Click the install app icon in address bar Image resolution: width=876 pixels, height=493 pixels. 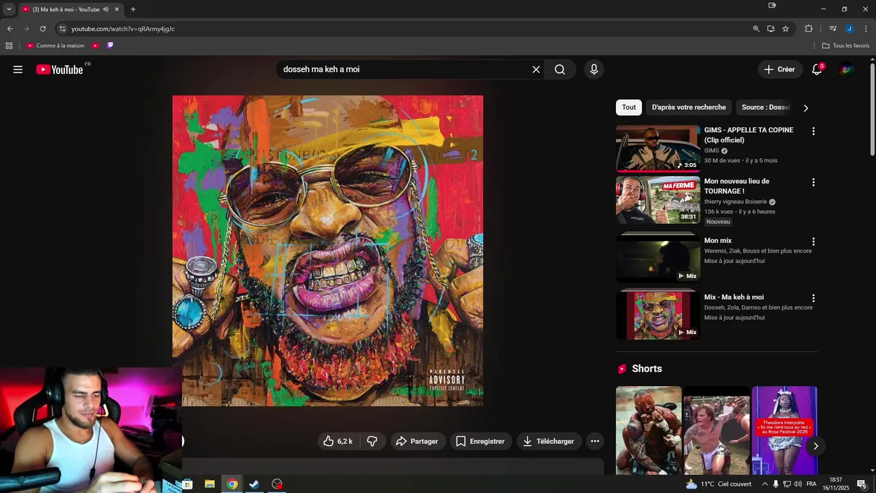[771, 29]
